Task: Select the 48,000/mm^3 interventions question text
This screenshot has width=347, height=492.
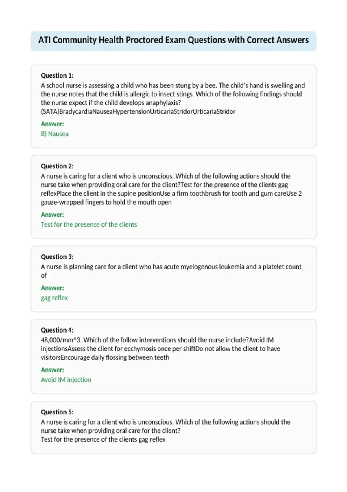Action: pos(160,348)
